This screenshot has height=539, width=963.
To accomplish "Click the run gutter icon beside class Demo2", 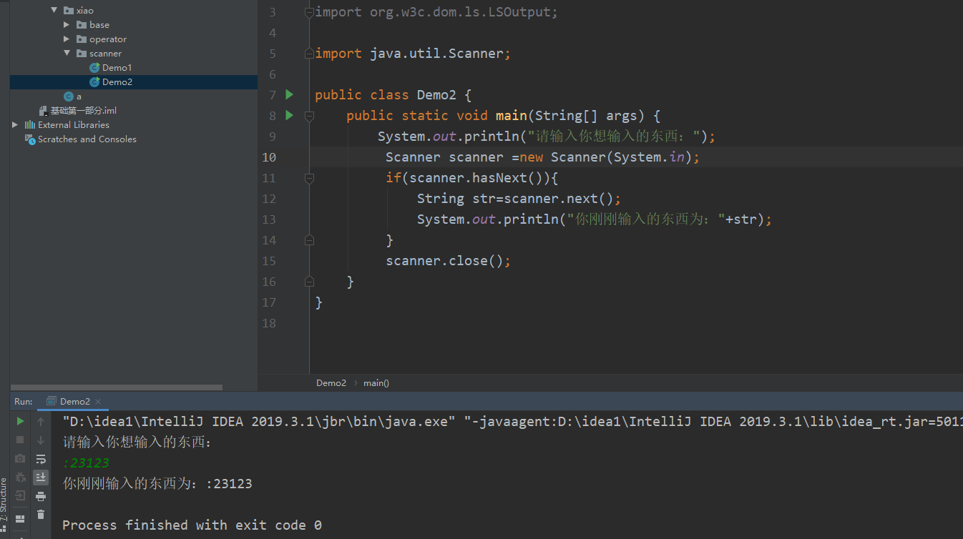I will 289,94.
